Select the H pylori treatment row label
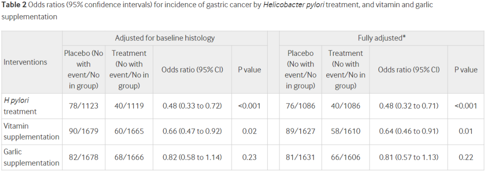Screen dimensions: 486x172 tap(20, 106)
